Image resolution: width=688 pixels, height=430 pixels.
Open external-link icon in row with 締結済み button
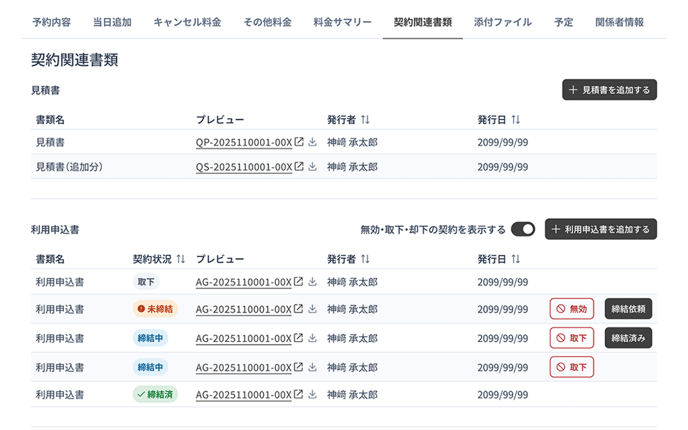click(x=298, y=338)
